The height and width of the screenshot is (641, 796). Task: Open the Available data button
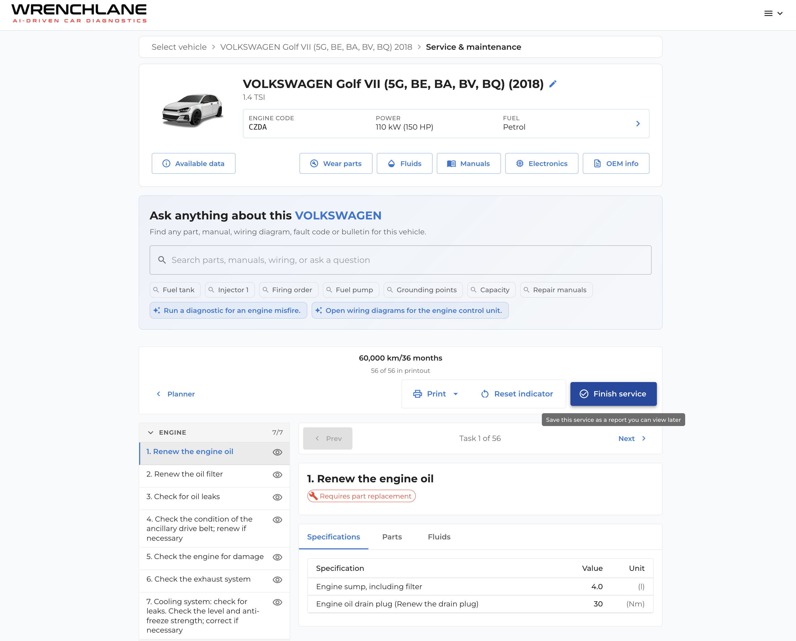click(194, 164)
